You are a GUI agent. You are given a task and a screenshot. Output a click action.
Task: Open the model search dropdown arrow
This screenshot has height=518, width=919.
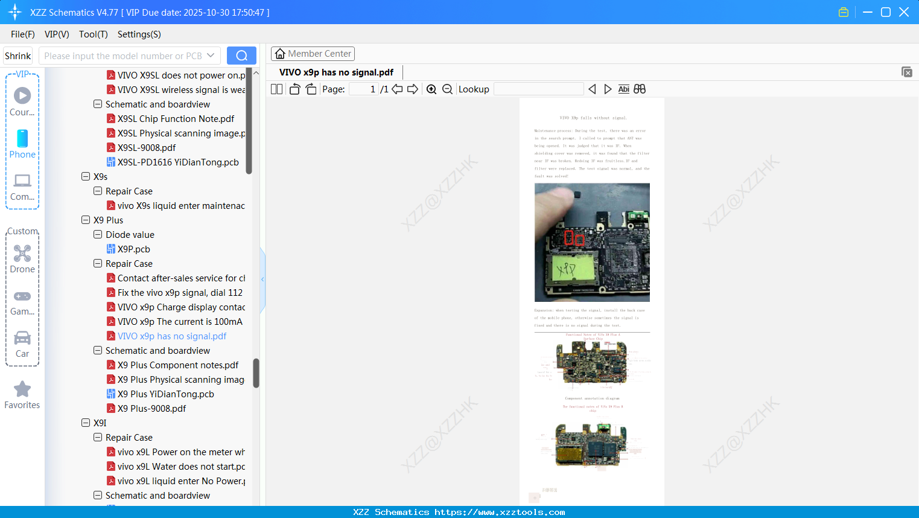click(x=211, y=56)
